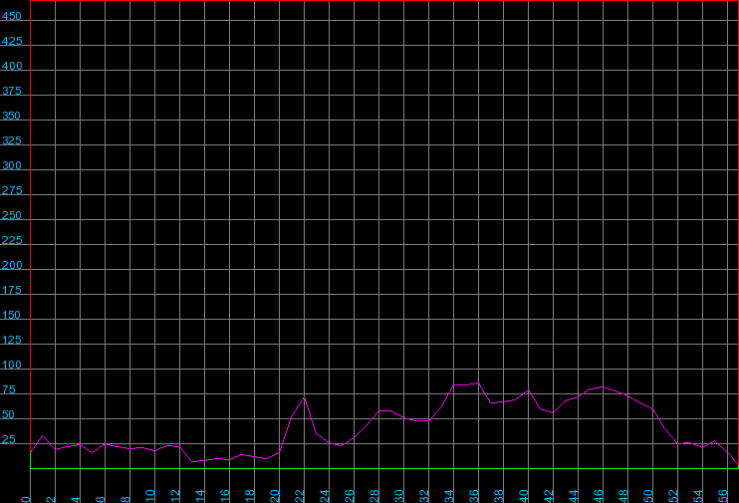Select the 10 x-axis label
Viewport: 739px width, 503px height.
click(151, 495)
